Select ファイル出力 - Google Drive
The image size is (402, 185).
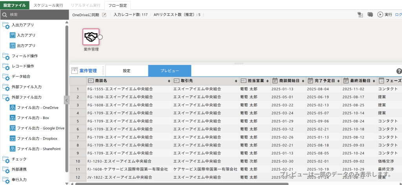point(37,128)
